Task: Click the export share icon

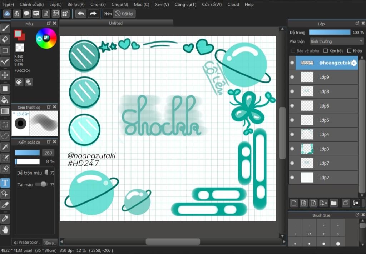Action: point(17,14)
